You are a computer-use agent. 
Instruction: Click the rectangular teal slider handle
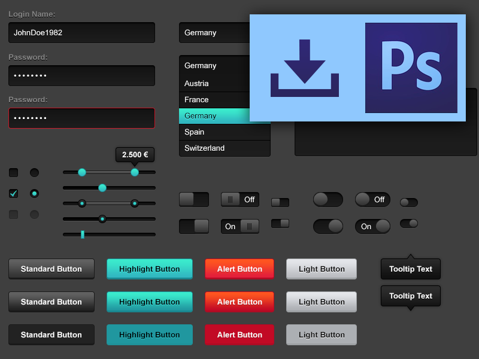(83, 235)
